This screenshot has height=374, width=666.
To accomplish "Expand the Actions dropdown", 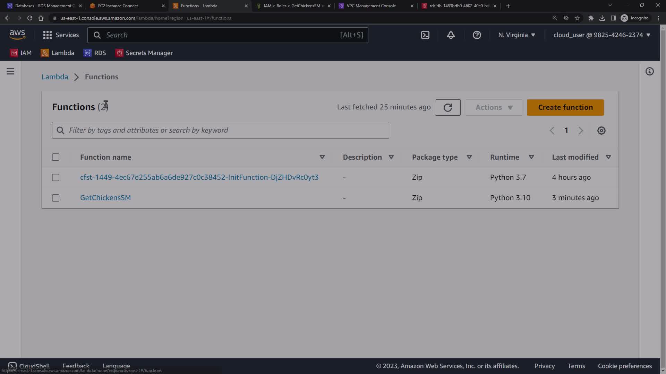I will point(494,107).
